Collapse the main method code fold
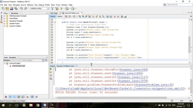Viewport: 193px width, 108px height. 55,22
